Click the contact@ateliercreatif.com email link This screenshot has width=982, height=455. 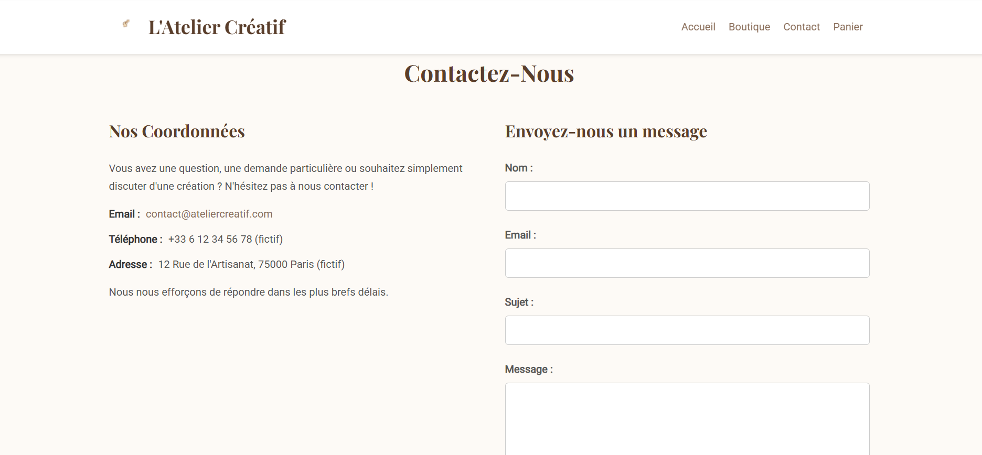209,214
